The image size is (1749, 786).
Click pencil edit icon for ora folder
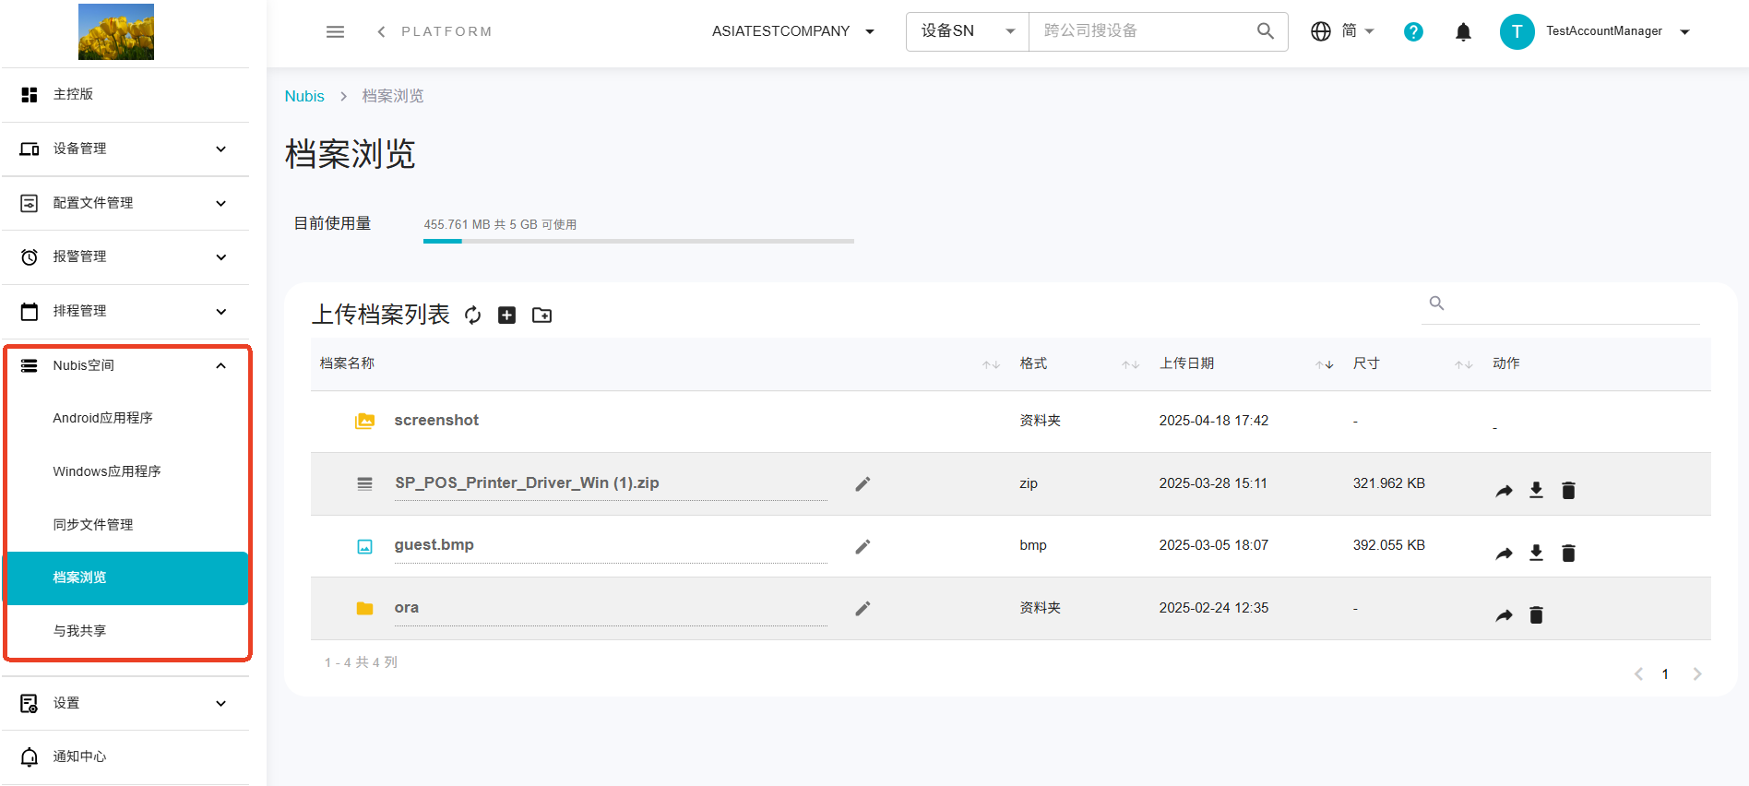pos(863,609)
